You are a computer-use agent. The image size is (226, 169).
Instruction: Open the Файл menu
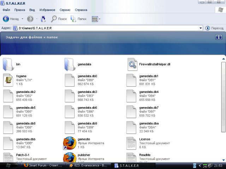[6, 10]
